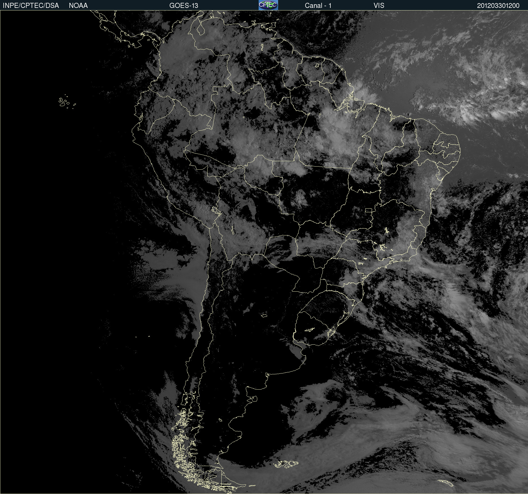Click the South America satellite image
This screenshot has height=494, width=528.
tap(264, 252)
